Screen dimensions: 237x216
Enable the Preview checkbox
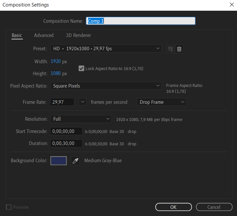(9, 207)
